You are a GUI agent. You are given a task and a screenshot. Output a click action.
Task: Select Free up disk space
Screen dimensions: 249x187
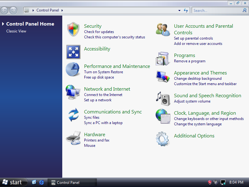pos(99,77)
